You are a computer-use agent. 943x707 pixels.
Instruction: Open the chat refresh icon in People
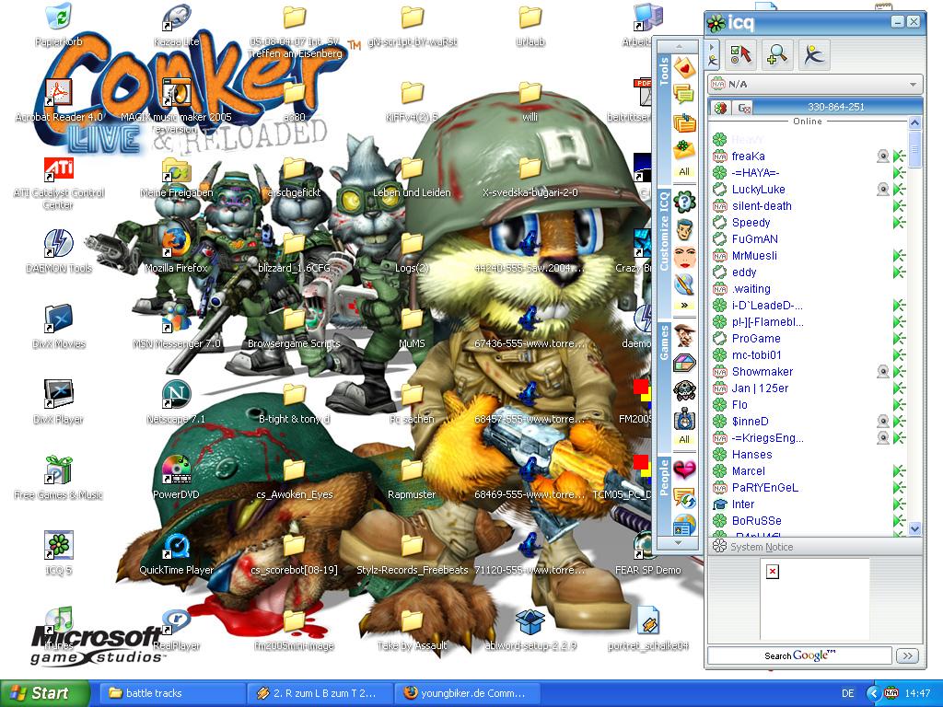click(x=684, y=497)
